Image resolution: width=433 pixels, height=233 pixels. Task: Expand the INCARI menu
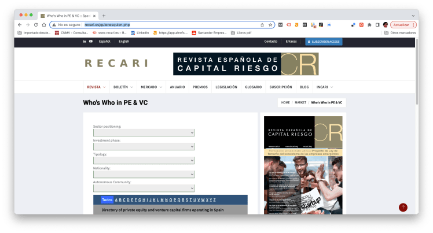tap(325, 87)
